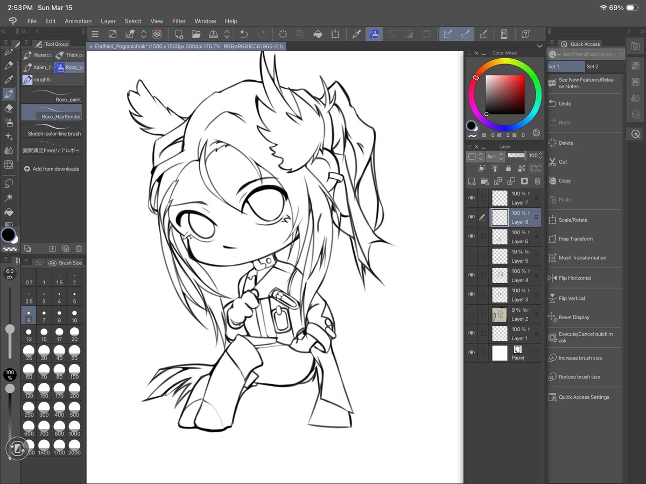Click Create layer mask icon in Layer panel
Image resolution: width=646 pixels, height=484 pixels.
click(524, 181)
